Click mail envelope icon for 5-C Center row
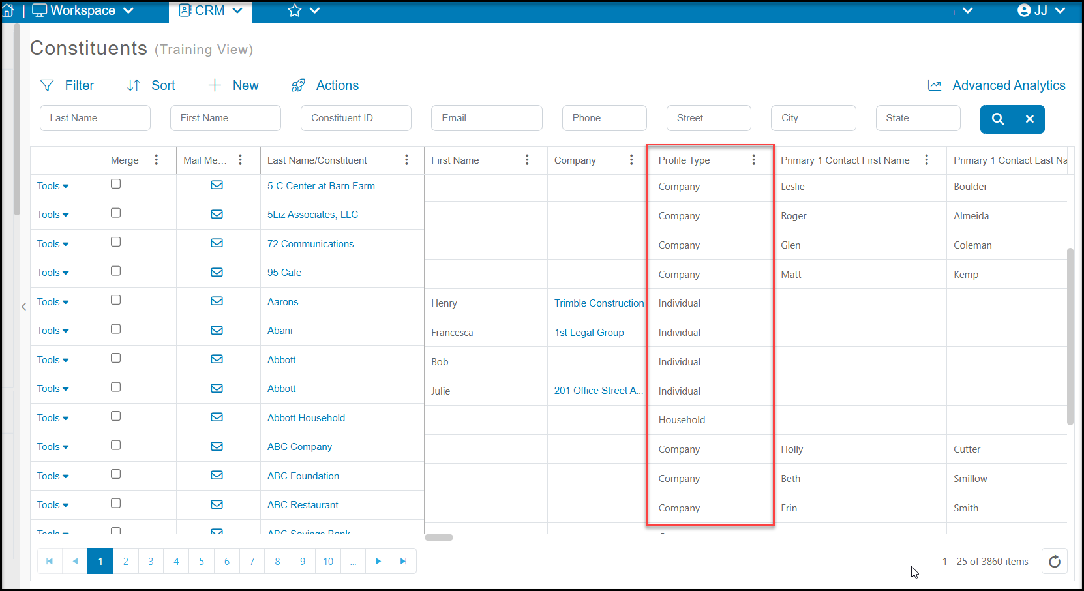This screenshot has width=1084, height=591. tap(217, 185)
